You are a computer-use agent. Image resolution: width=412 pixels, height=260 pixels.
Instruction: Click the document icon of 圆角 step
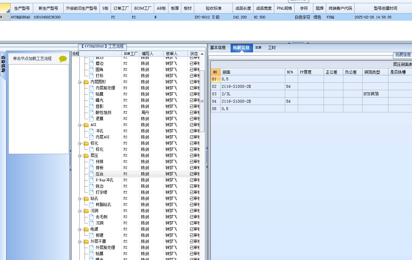(91, 69)
